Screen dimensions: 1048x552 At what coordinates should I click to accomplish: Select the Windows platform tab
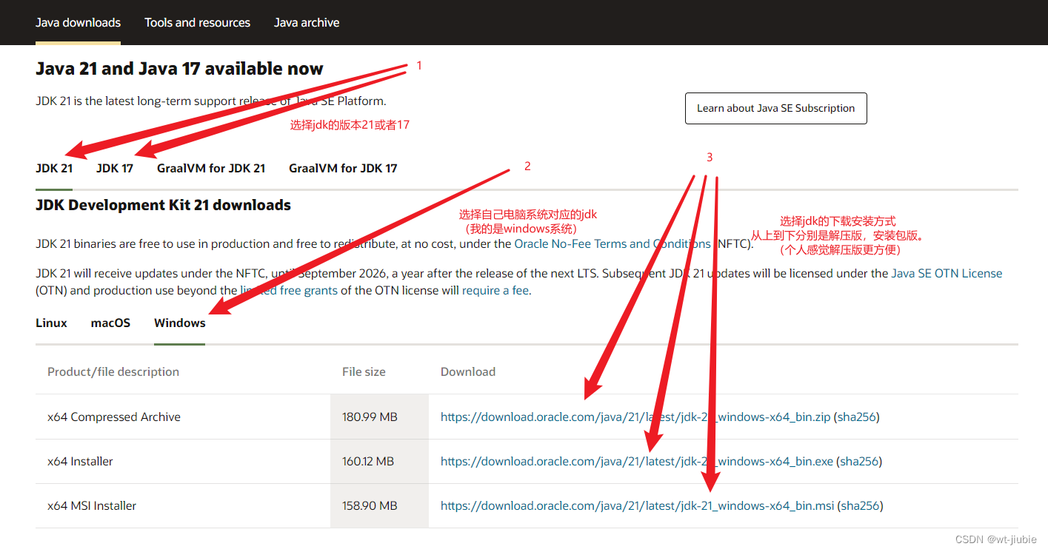pyautogui.click(x=180, y=323)
